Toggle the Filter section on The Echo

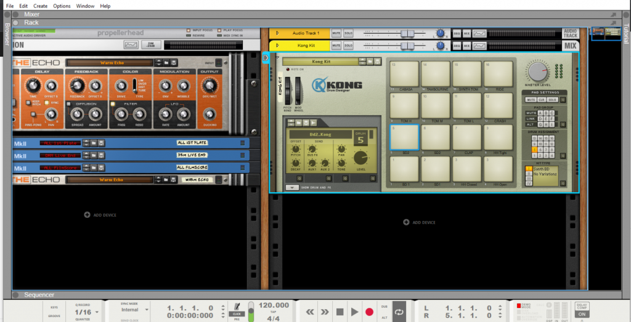tap(113, 103)
